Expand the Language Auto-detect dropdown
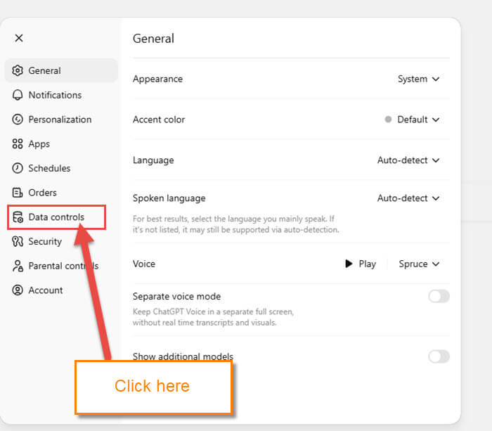This screenshot has height=431, width=492. 408,160
